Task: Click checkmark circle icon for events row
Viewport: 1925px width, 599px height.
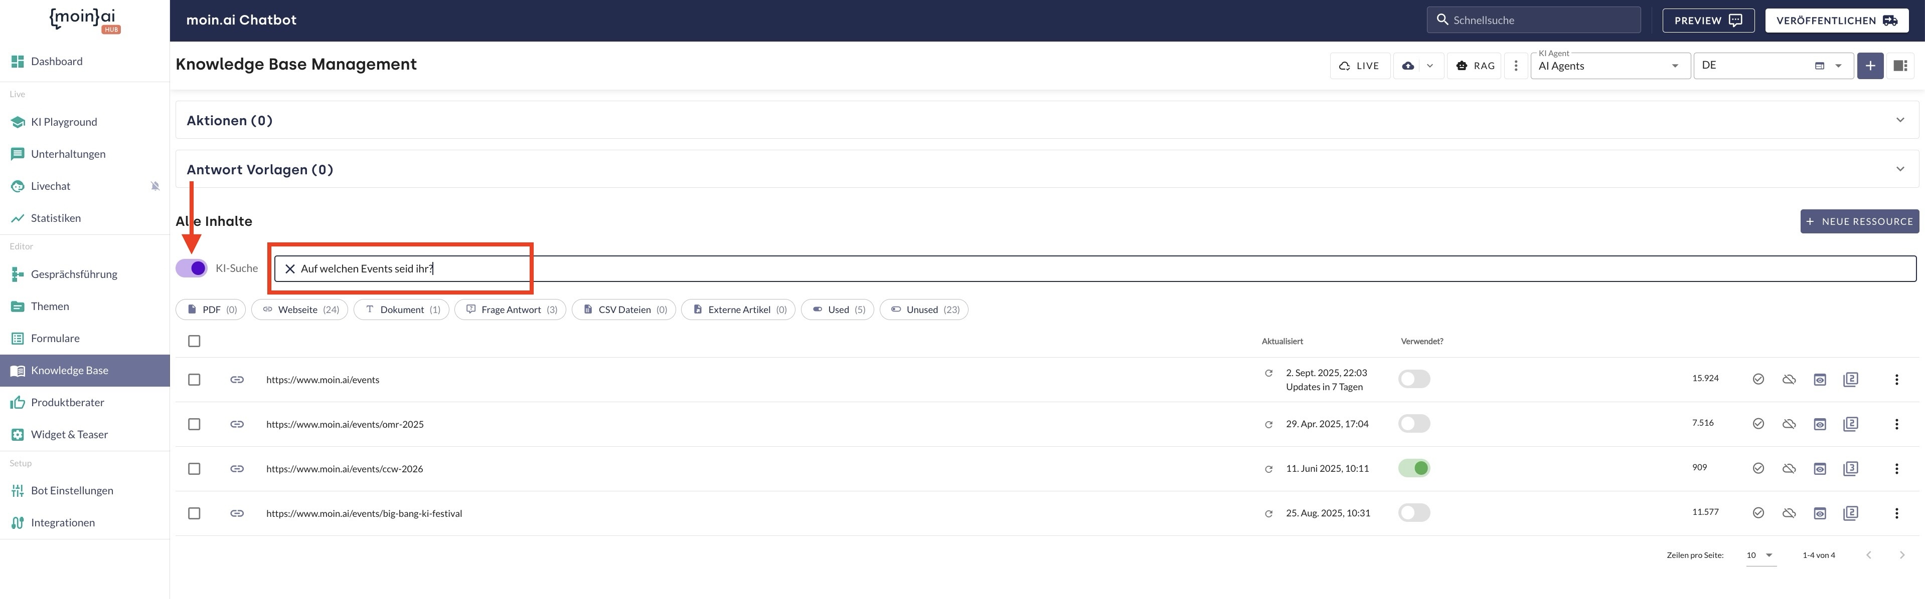Action: 1758,379
